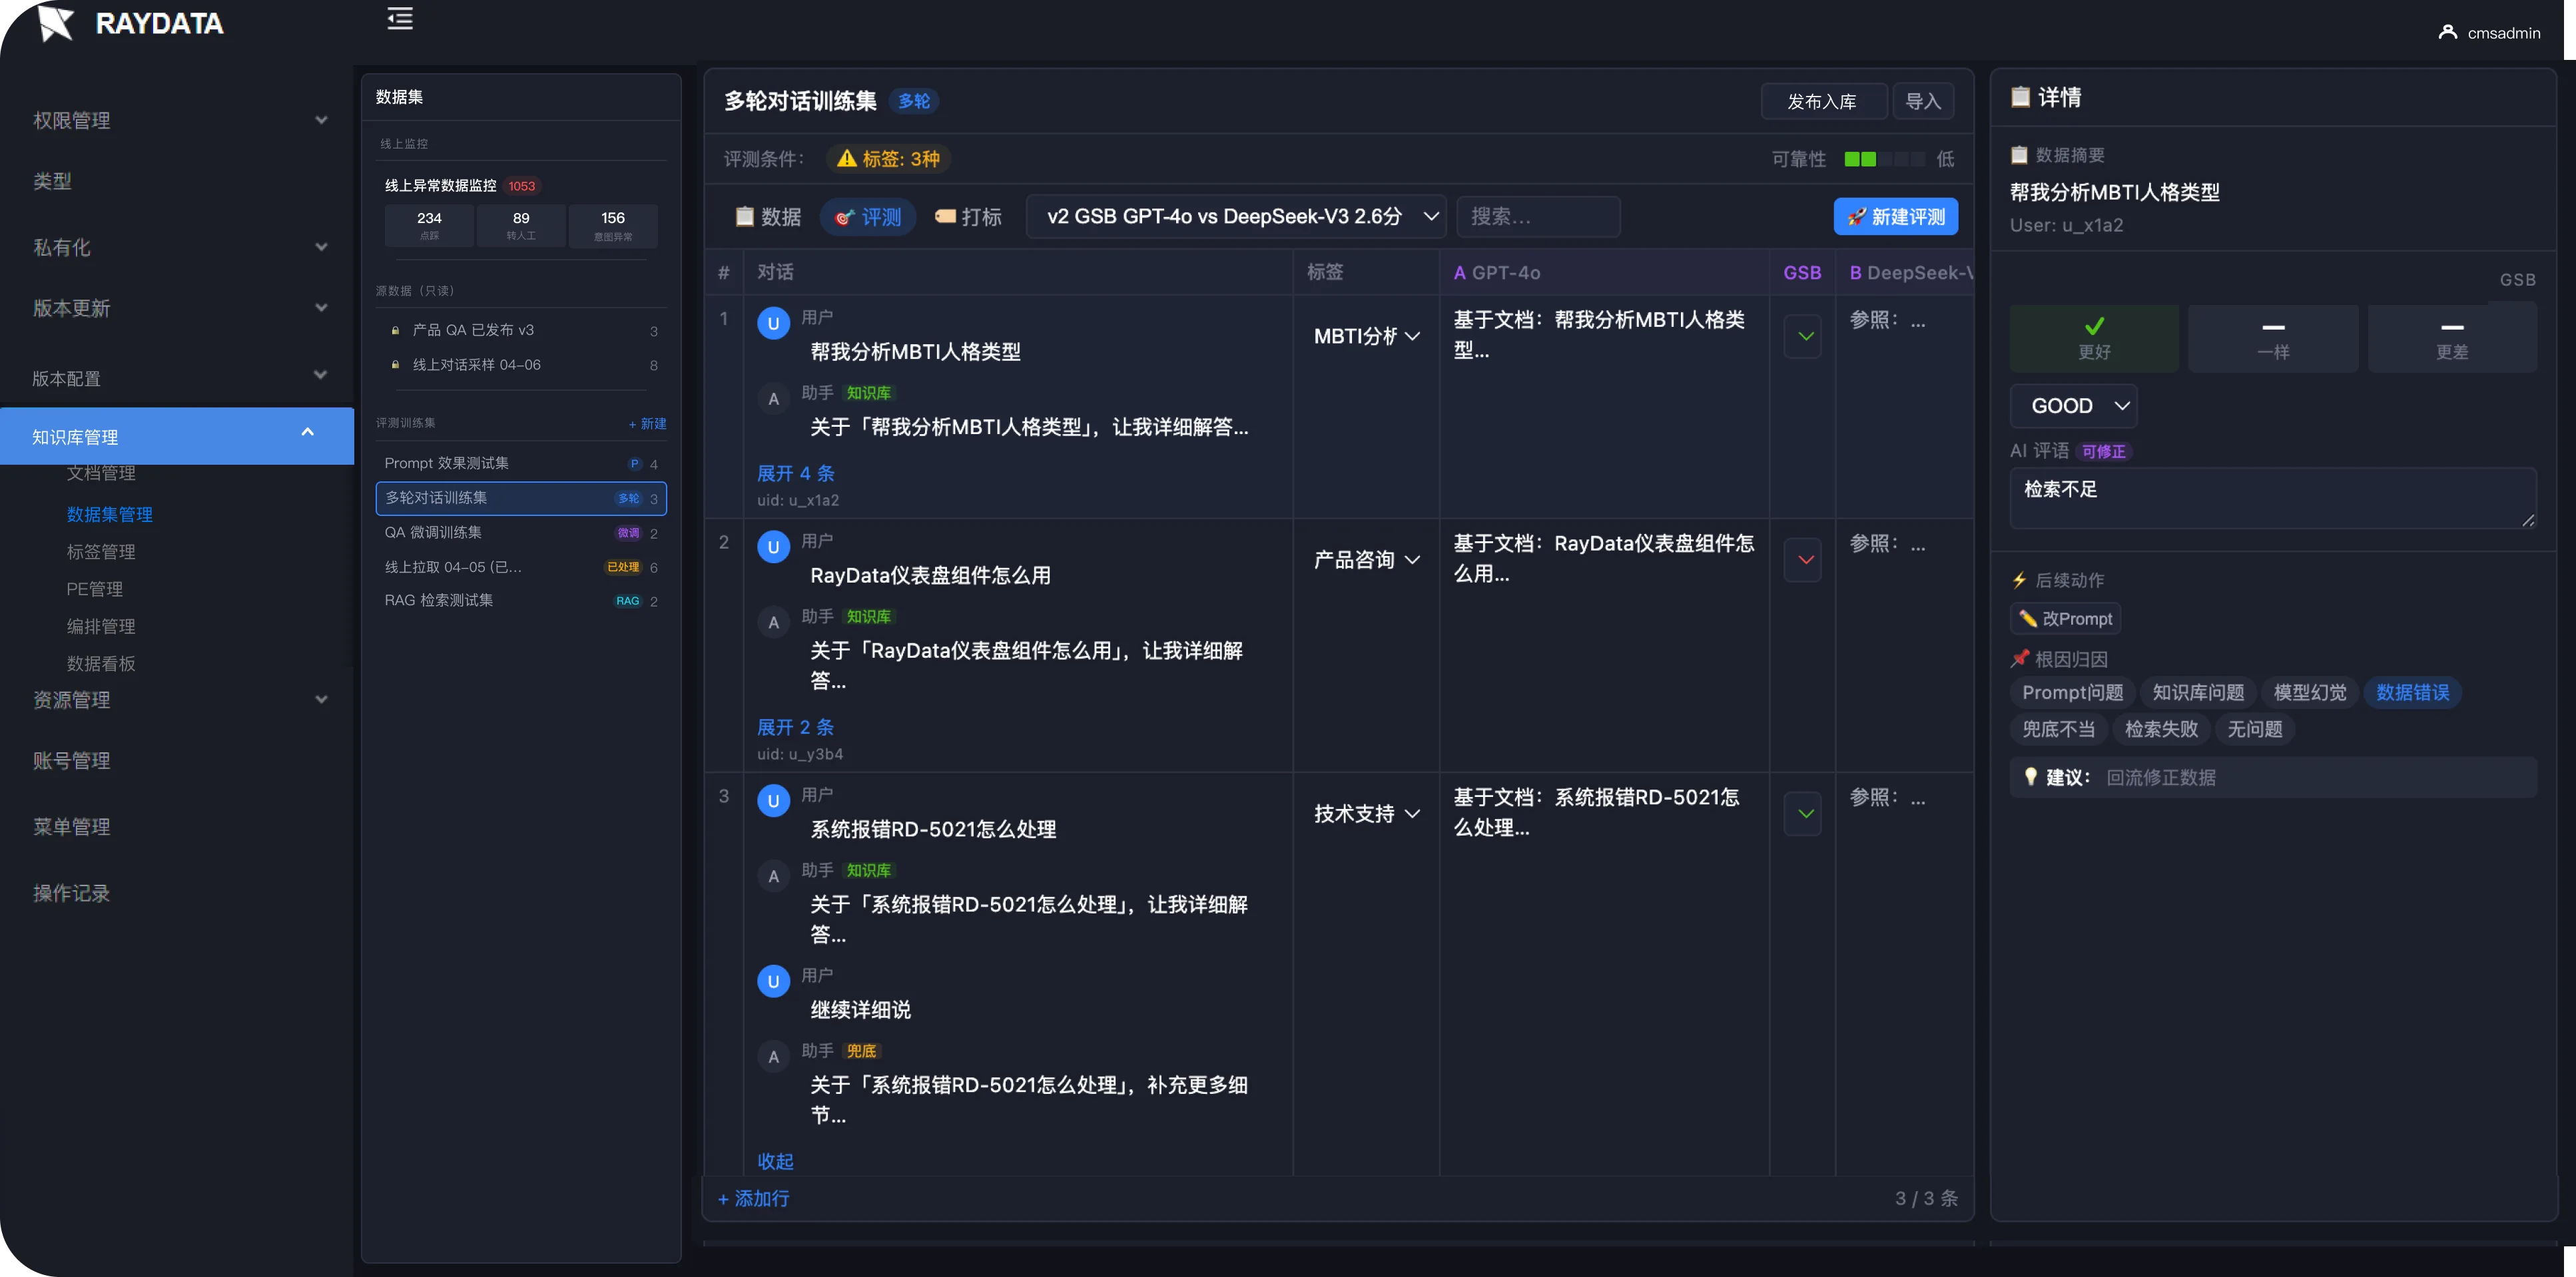Image resolution: width=2576 pixels, height=1277 pixels.
Task: Click user avatar U in row 1
Action: [x=773, y=323]
